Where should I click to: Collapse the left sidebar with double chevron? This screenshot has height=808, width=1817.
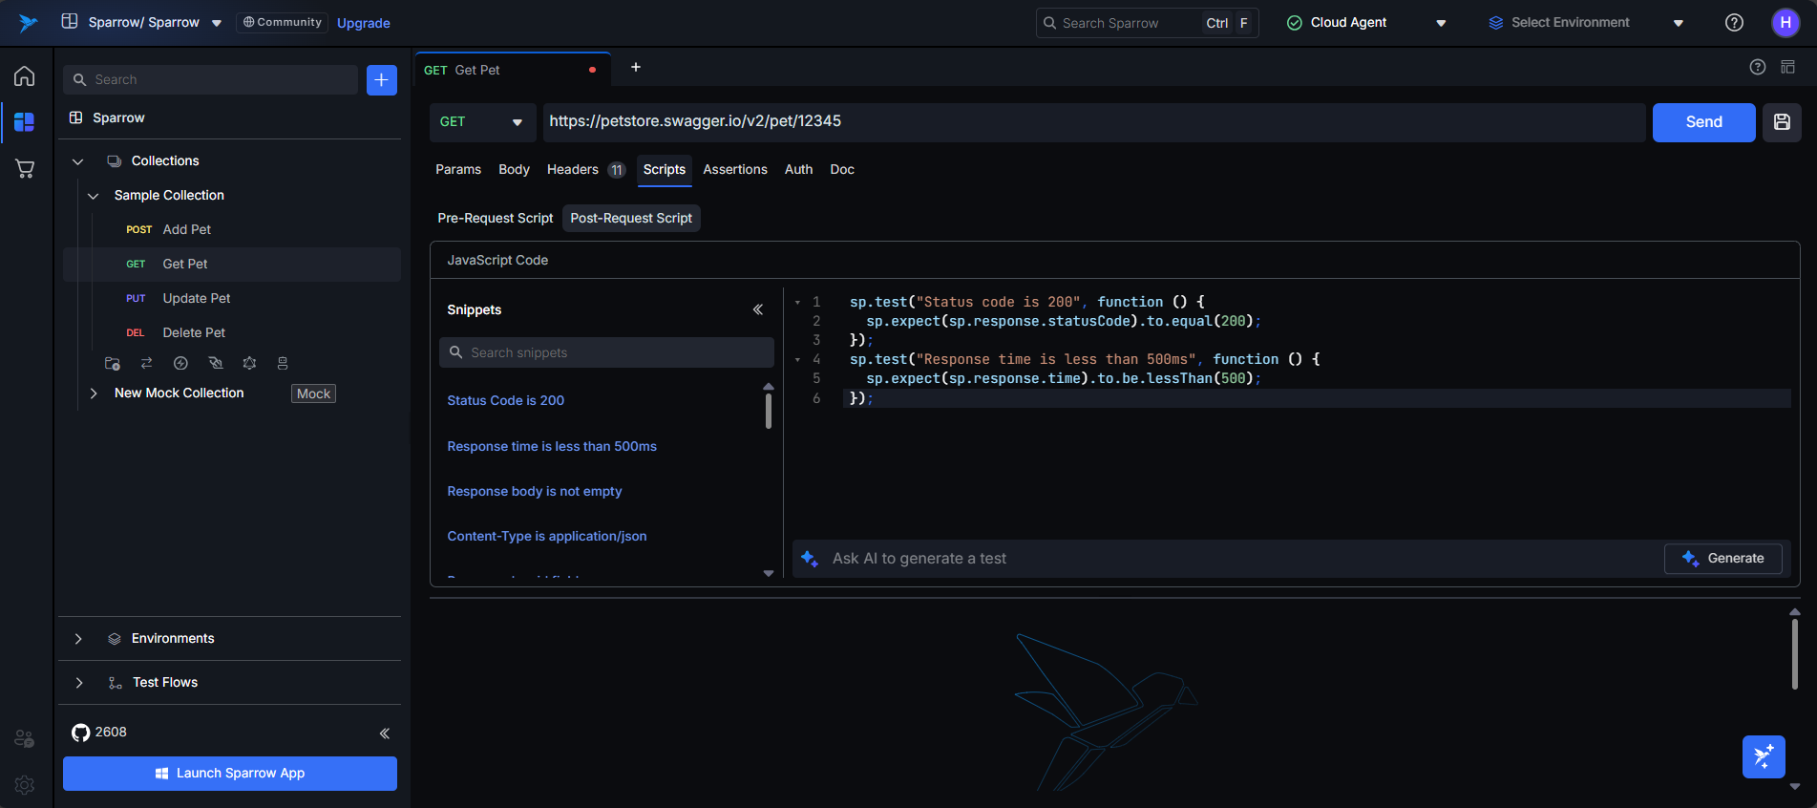[x=384, y=734]
